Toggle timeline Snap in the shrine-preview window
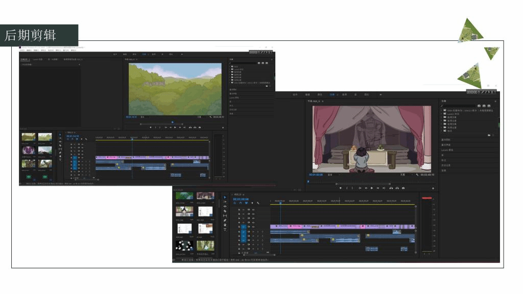 click(x=241, y=203)
